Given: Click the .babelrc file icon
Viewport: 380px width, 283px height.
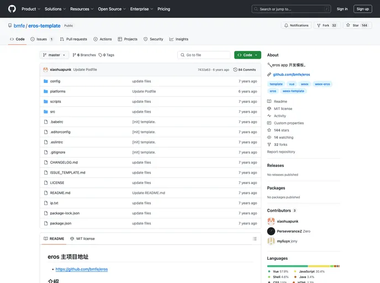Looking at the screenshot, I should (46, 122).
